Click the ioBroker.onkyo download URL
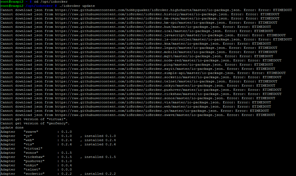This screenshot has height=176, width=296. [x=139, y=86]
